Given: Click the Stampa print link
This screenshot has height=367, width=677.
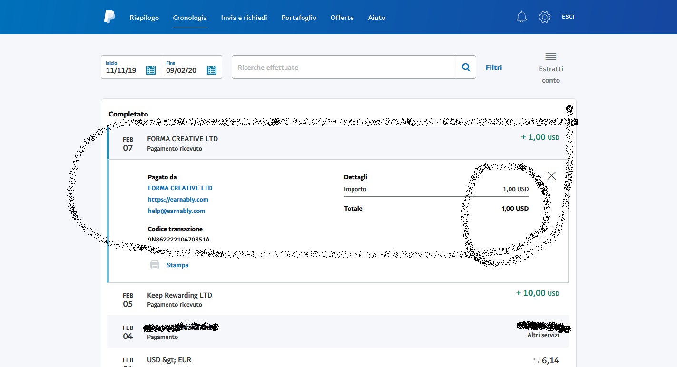Looking at the screenshot, I should [177, 265].
